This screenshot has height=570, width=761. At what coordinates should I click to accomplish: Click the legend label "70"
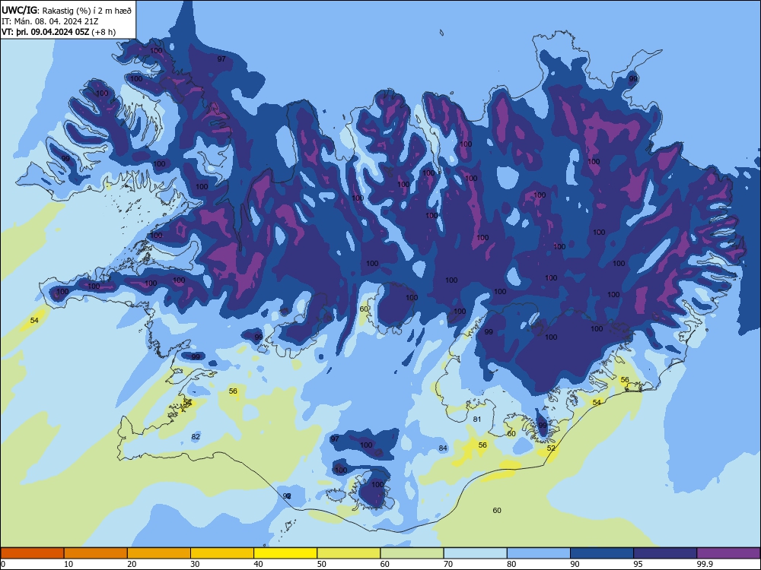[x=448, y=564]
